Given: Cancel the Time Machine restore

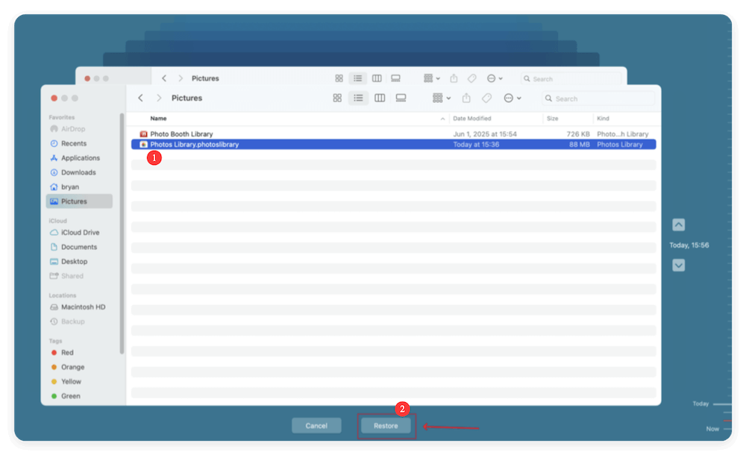Looking at the screenshot, I should click(316, 425).
